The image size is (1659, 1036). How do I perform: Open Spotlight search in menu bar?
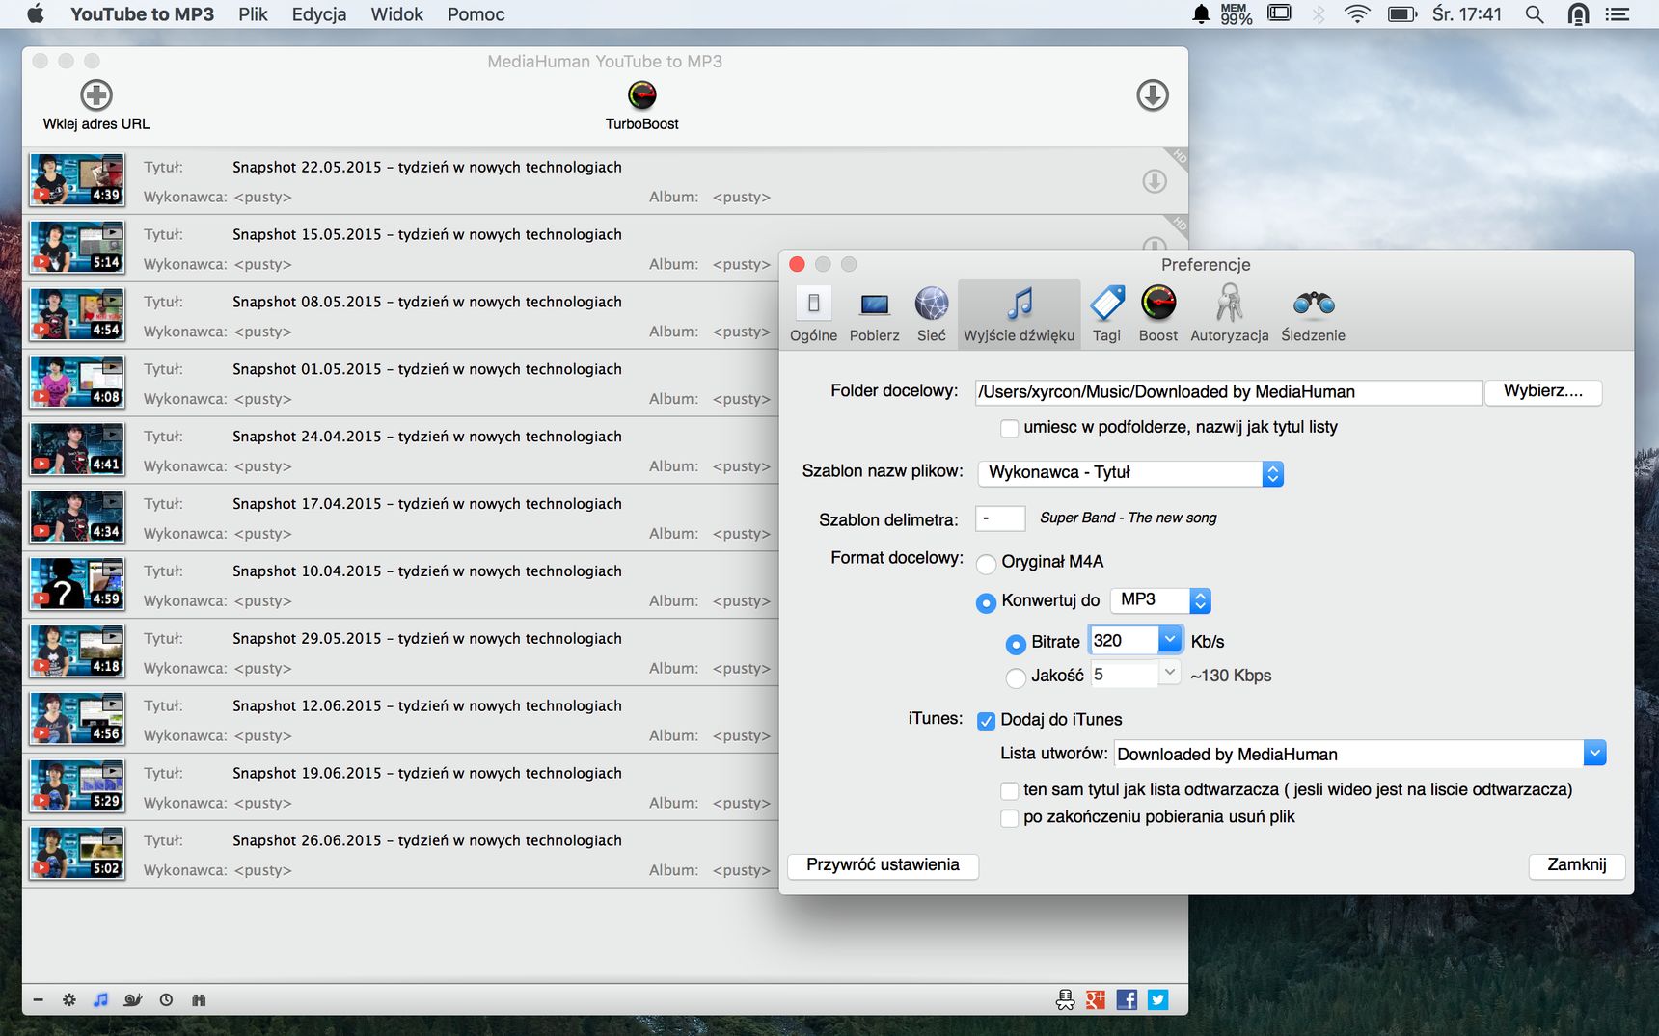click(x=1535, y=14)
